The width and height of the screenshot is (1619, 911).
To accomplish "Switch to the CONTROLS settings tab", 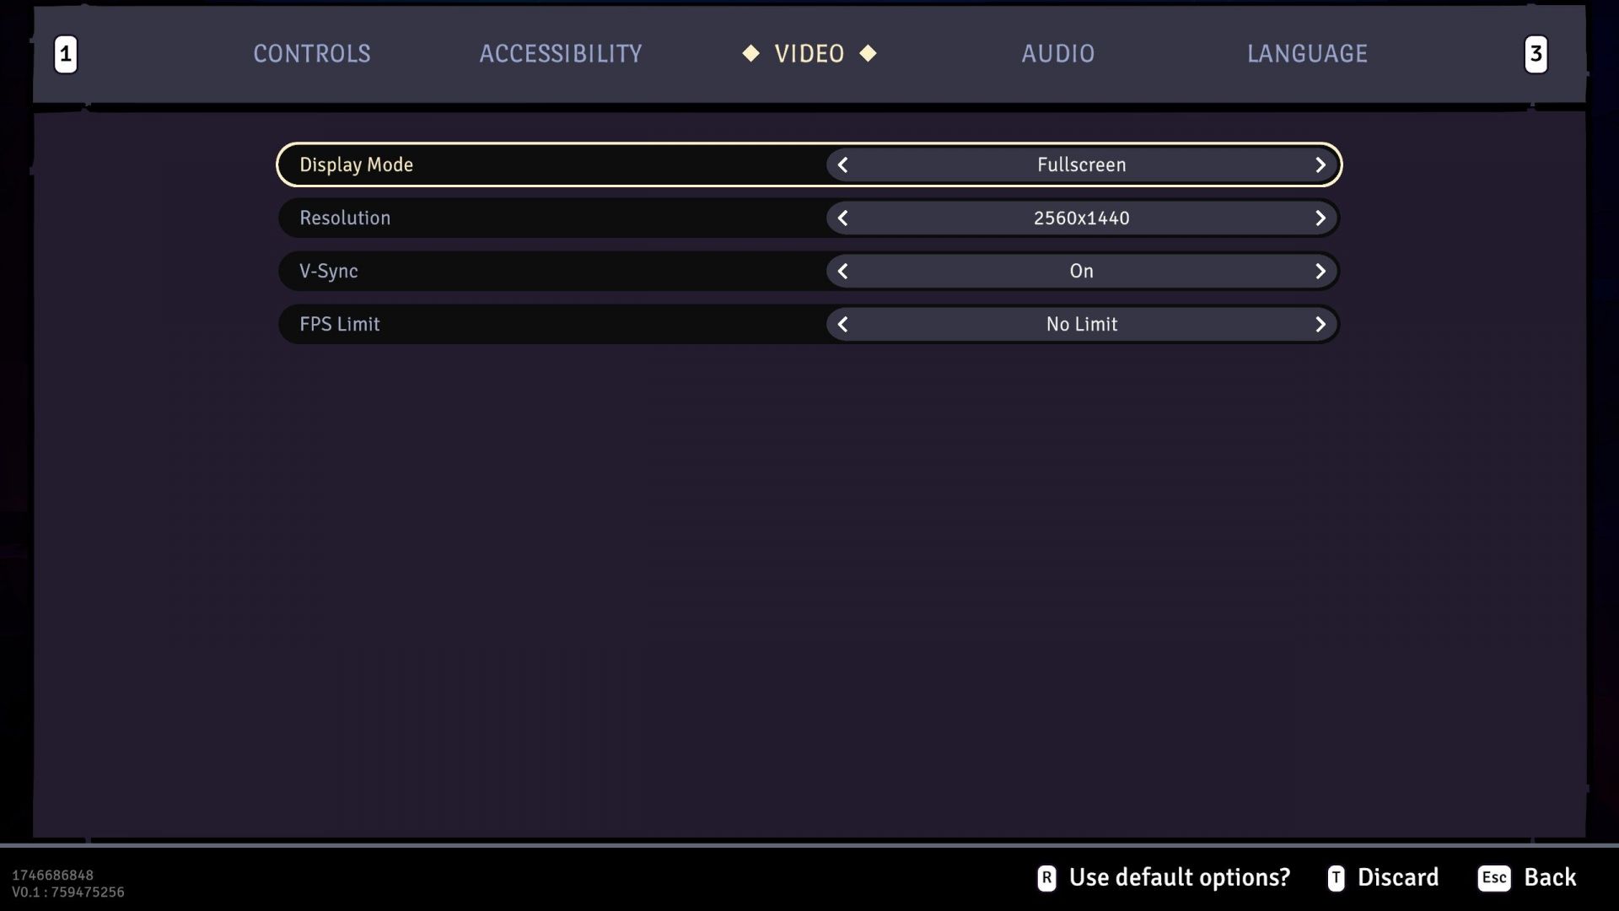I will [311, 53].
